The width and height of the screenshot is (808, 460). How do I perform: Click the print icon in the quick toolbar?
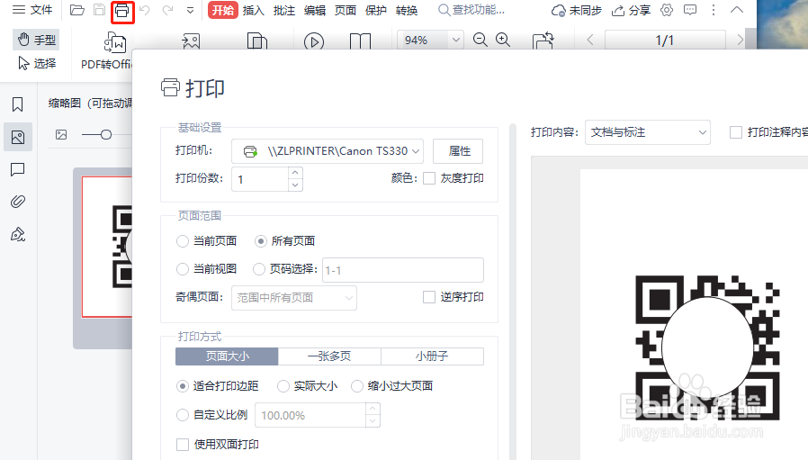(122, 10)
